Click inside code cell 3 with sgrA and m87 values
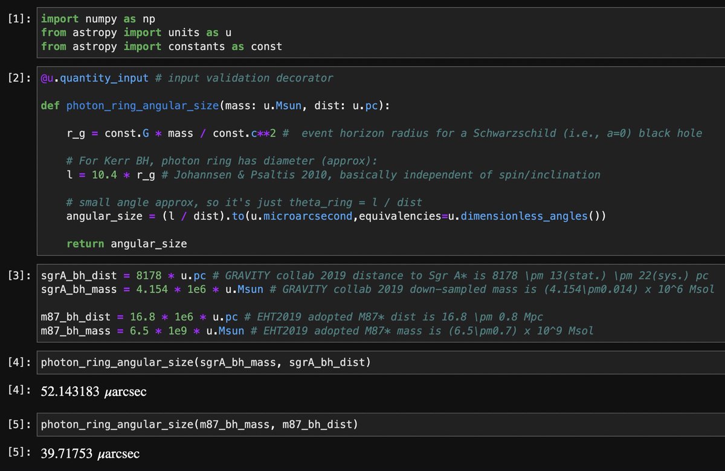 pos(380,303)
